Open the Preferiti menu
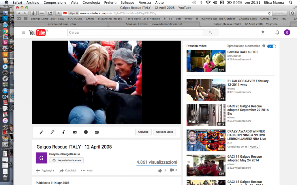Screen dimensions: 297x185 pos(110,3)
